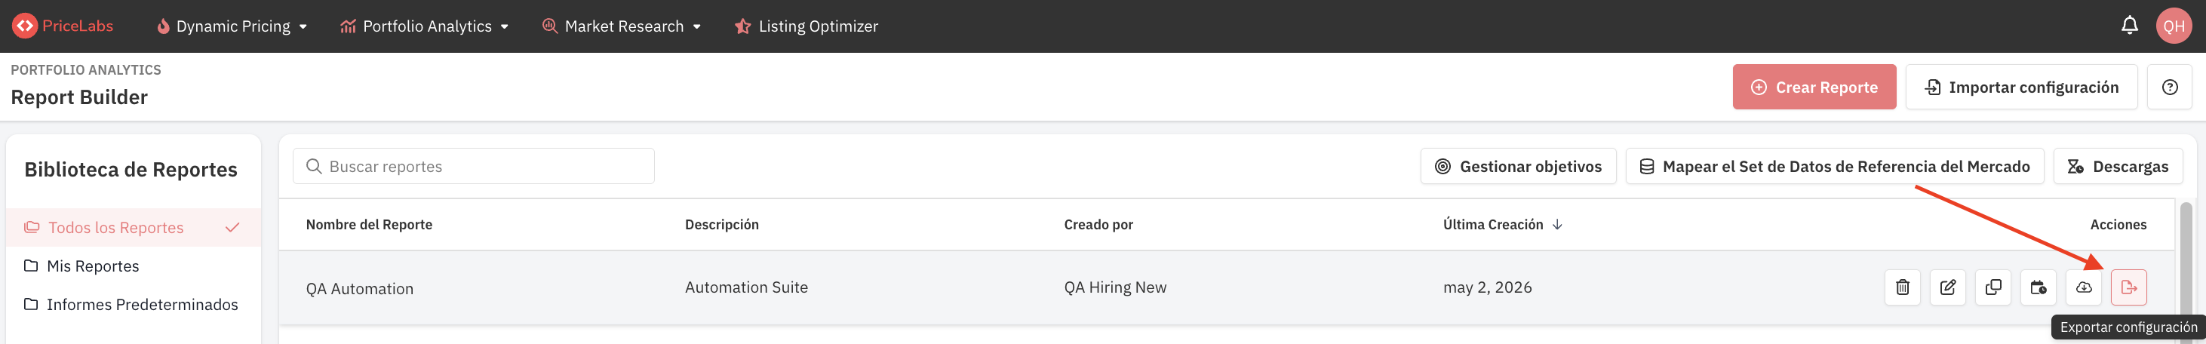Click the Buscar reportes search field
The image size is (2206, 344).
tap(474, 166)
